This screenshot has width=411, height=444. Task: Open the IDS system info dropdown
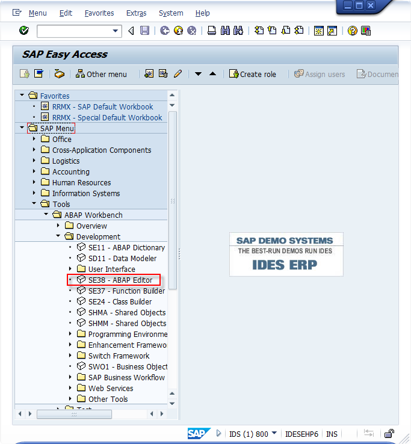[274, 433]
